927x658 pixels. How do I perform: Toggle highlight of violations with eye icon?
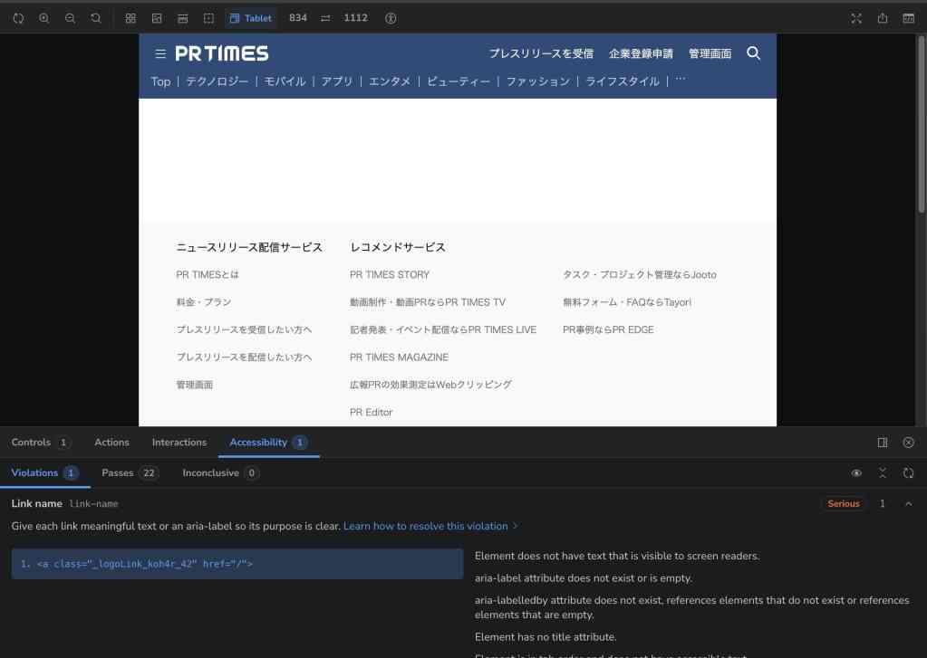click(x=856, y=473)
